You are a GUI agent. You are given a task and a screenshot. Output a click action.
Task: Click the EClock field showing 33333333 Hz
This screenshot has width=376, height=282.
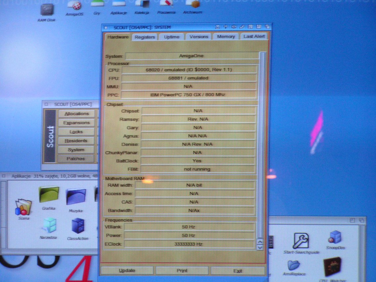click(x=189, y=244)
